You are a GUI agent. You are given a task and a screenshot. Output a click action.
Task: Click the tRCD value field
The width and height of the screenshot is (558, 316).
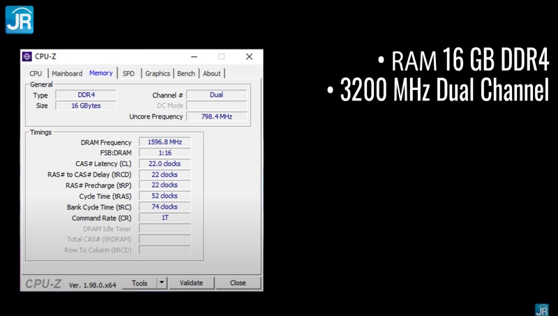pos(165,174)
